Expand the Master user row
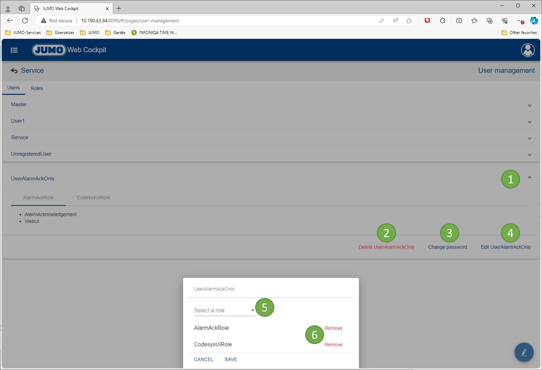This screenshot has width=542, height=370. point(530,105)
